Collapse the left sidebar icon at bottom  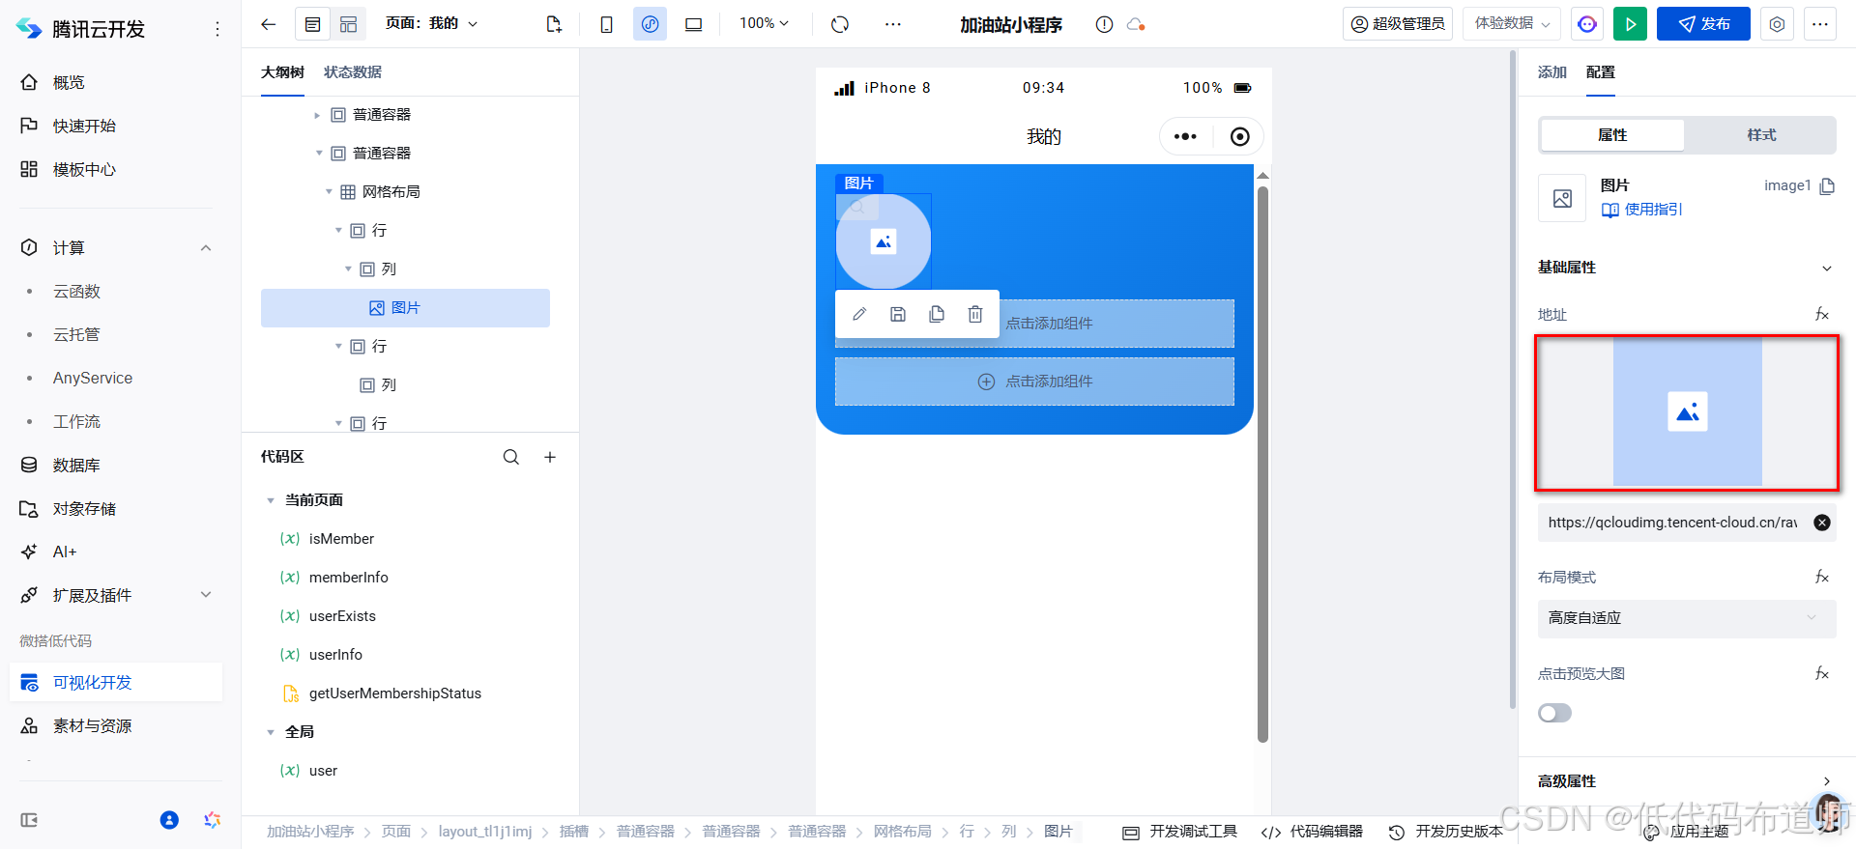click(29, 820)
